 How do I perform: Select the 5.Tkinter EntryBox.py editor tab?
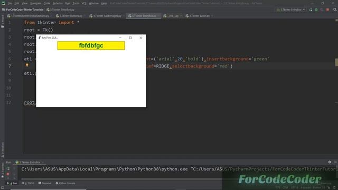tap(144, 16)
